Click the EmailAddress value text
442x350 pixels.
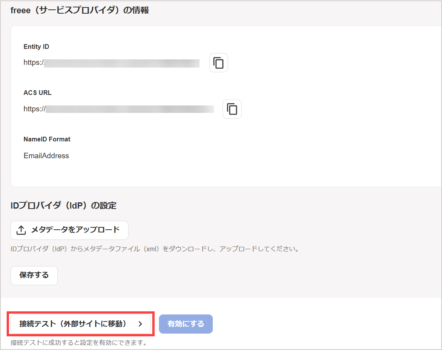pyautogui.click(x=46, y=156)
